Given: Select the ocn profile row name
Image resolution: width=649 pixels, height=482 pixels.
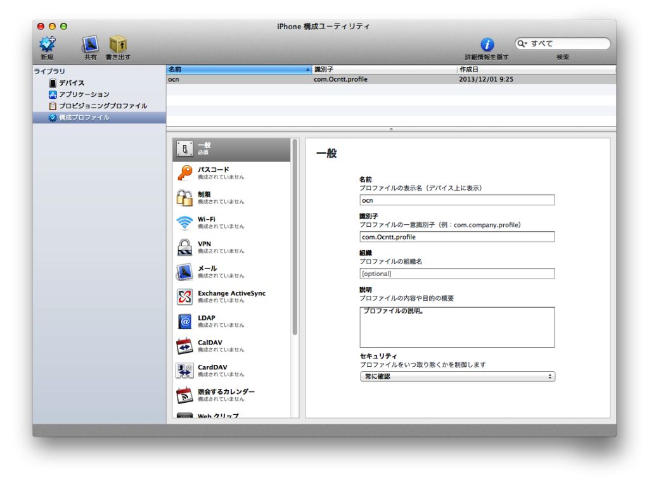Looking at the screenshot, I should 174,79.
